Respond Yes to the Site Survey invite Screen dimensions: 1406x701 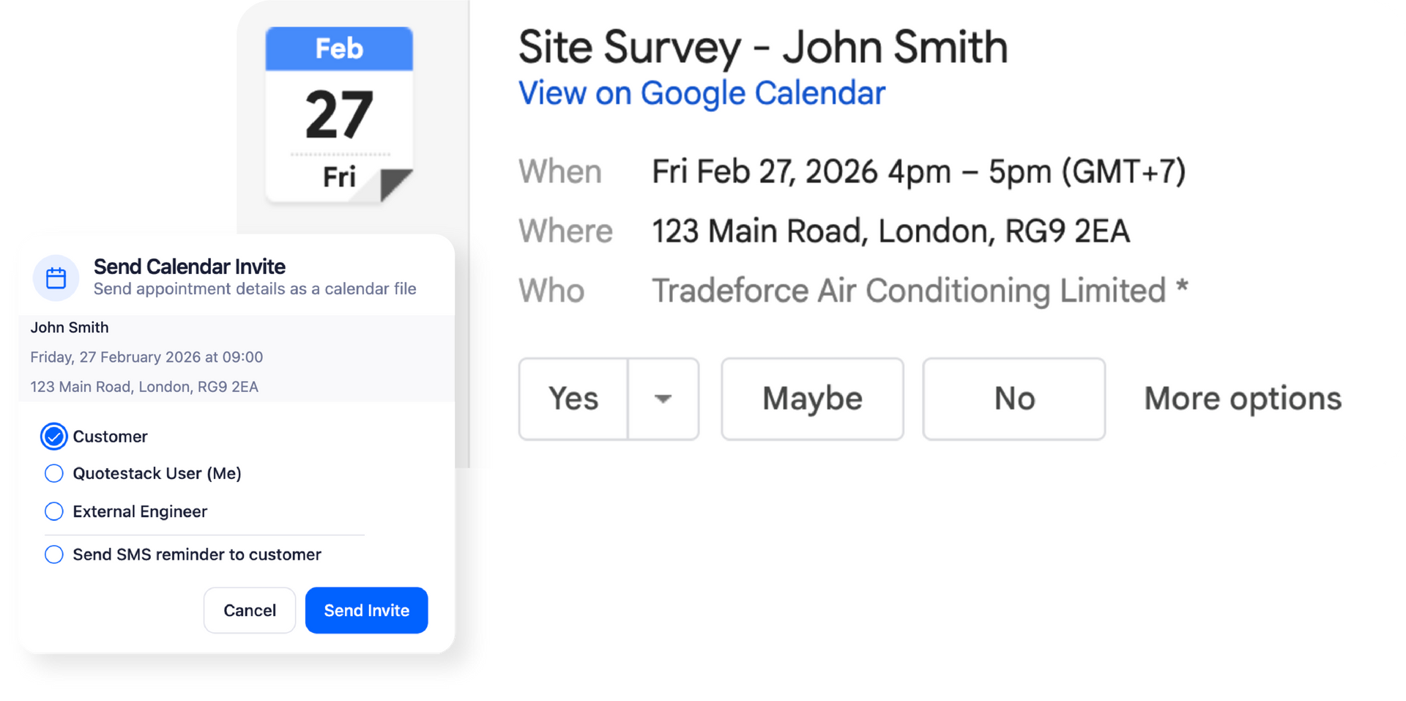point(573,399)
